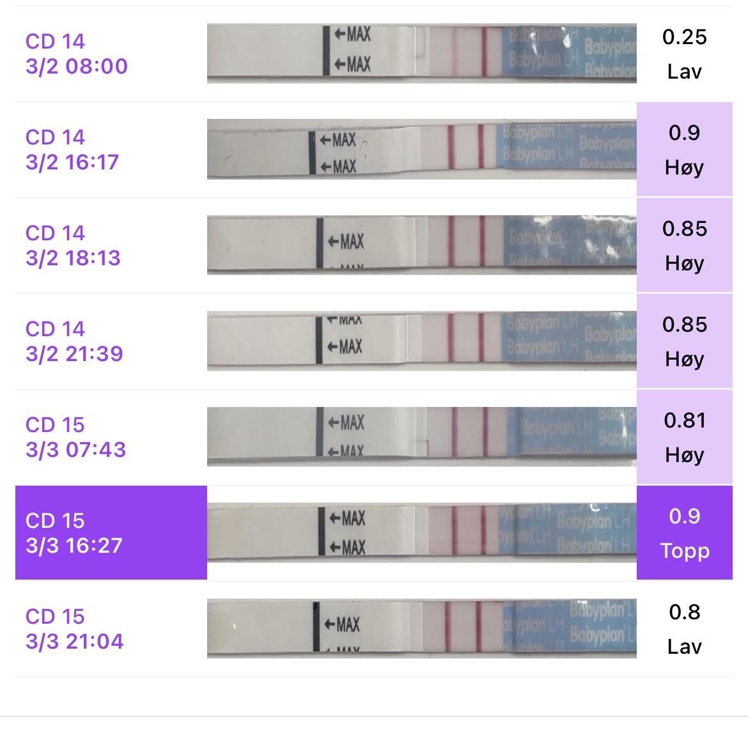This screenshot has height=733, width=748.
Task: View the test strip image taken 3/2 18:13
Action: pos(421,245)
